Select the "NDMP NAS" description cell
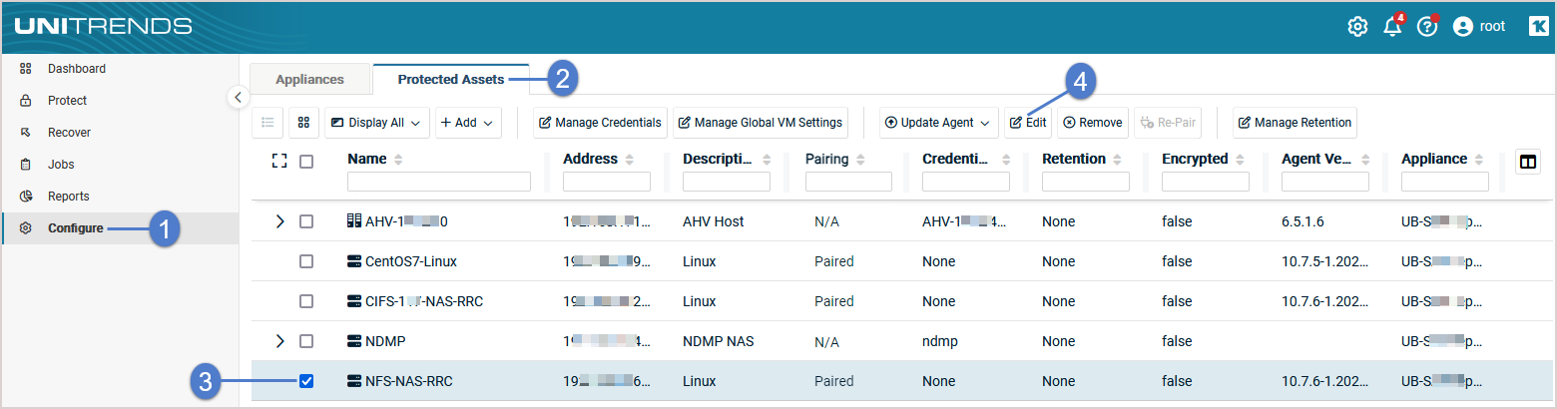 pyautogui.click(x=718, y=341)
